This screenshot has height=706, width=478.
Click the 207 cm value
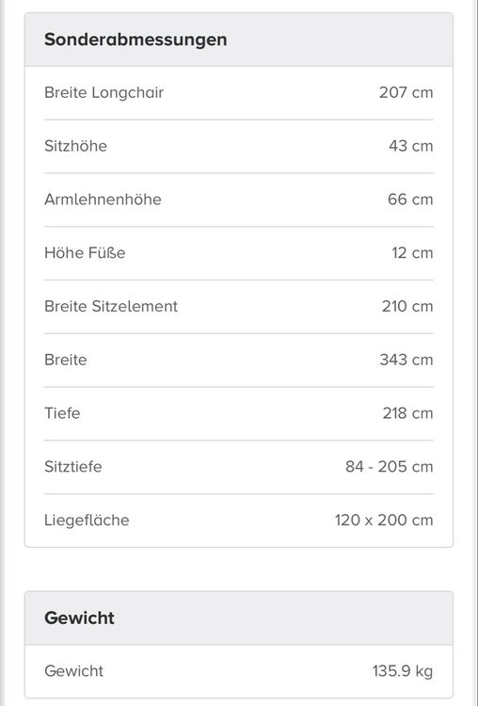point(406,93)
